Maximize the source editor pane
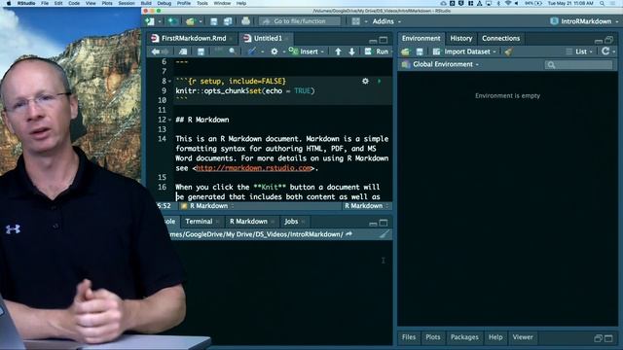The width and height of the screenshot is (623, 350). coord(384,40)
